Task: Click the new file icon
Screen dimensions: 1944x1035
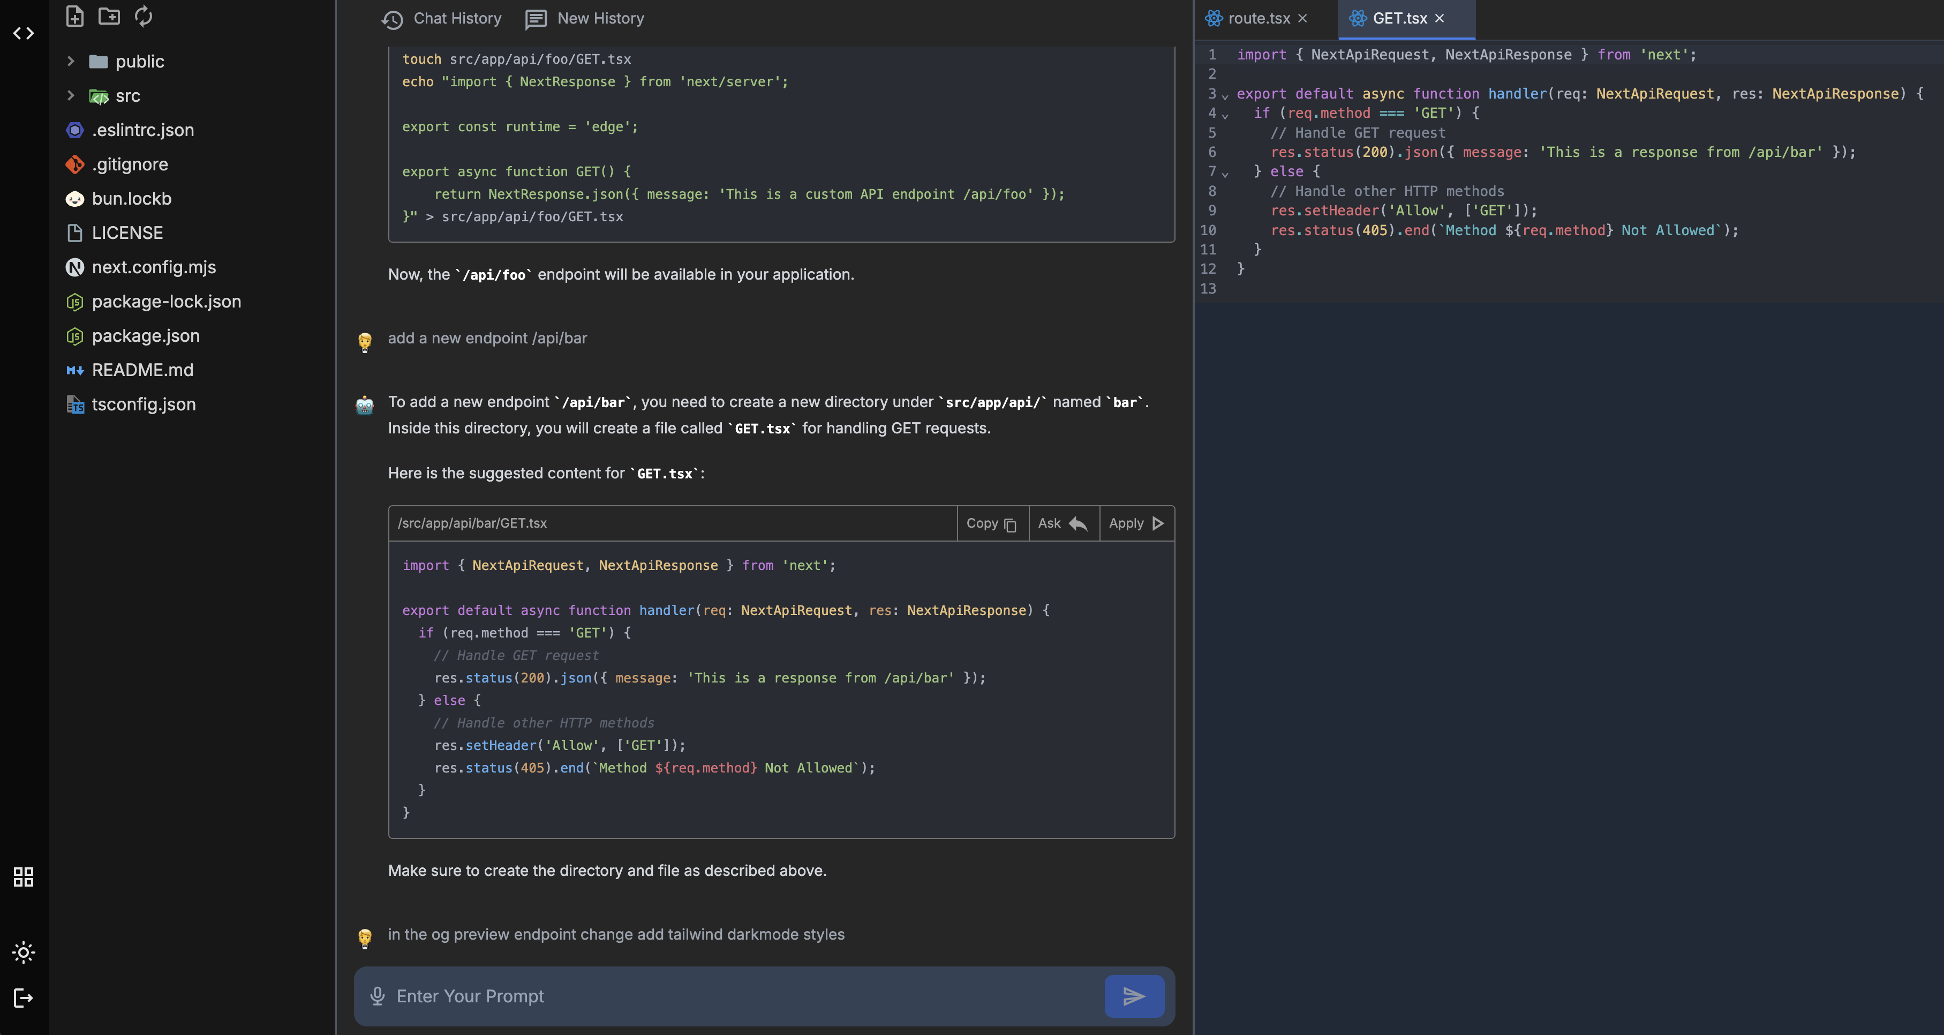Action: pyautogui.click(x=74, y=16)
